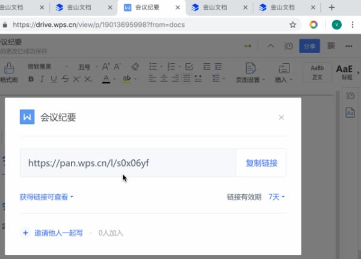The image size is (361, 259).
Task: Insert checkbox task list
Action: 189,67
